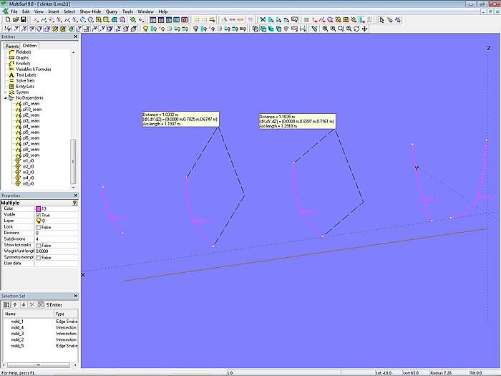Click the magenta Color swatch in Properties
501x376 pixels.
click(39, 208)
